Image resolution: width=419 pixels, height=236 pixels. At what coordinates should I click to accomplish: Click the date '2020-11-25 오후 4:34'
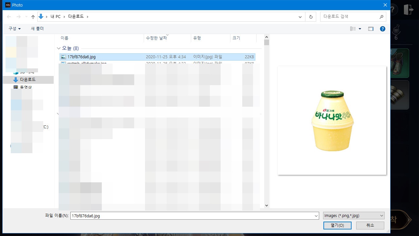166,57
